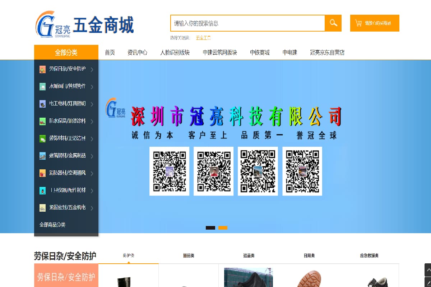This screenshot has width=431, height=287.
Task: Click the third QR code on the banner
Action: (x=258, y=171)
